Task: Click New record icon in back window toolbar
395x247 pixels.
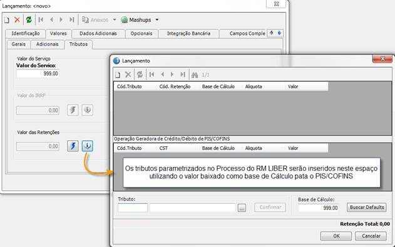Action: click(7, 20)
